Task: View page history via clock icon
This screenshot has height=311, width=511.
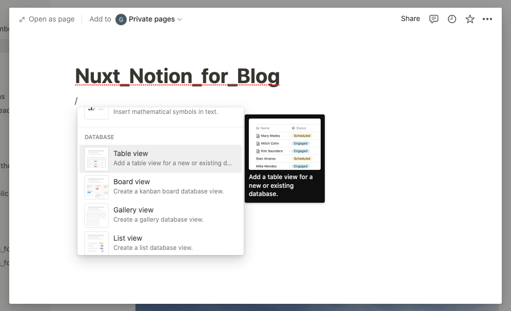Action: [x=451, y=19]
